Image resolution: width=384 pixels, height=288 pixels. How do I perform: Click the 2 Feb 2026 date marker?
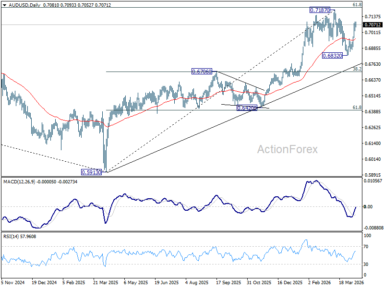point(320,282)
